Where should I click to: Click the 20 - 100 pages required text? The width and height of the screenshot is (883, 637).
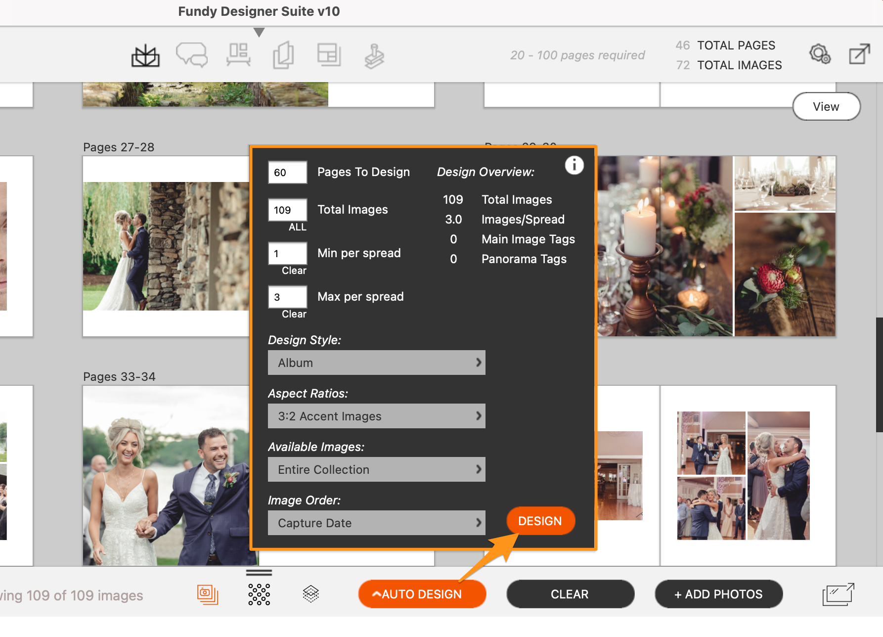[577, 55]
